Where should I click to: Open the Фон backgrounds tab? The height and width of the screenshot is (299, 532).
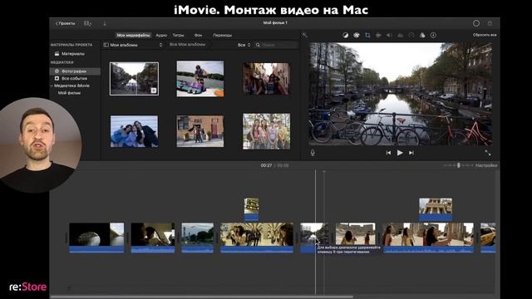[x=198, y=35]
